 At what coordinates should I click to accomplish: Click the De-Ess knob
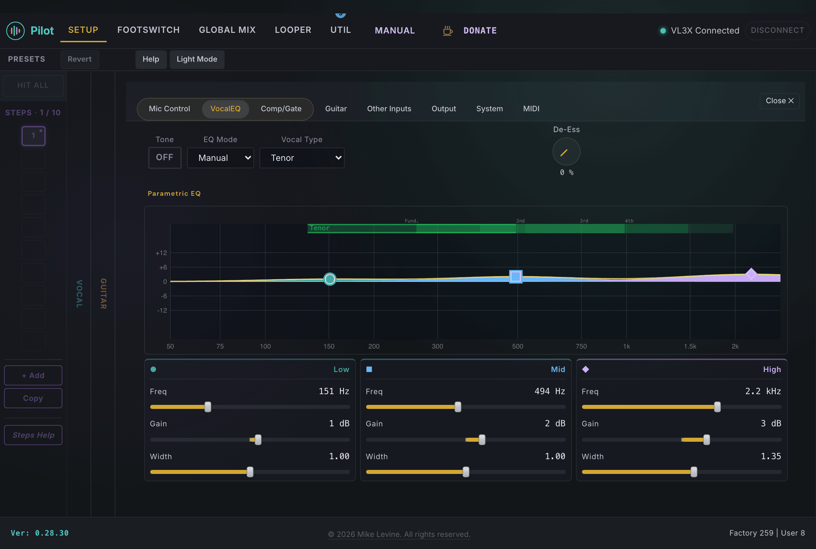[566, 151]
